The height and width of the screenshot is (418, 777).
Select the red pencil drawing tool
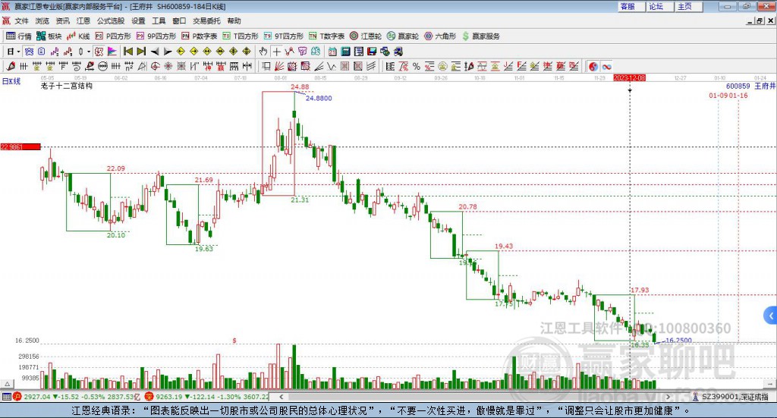[11, 66]
